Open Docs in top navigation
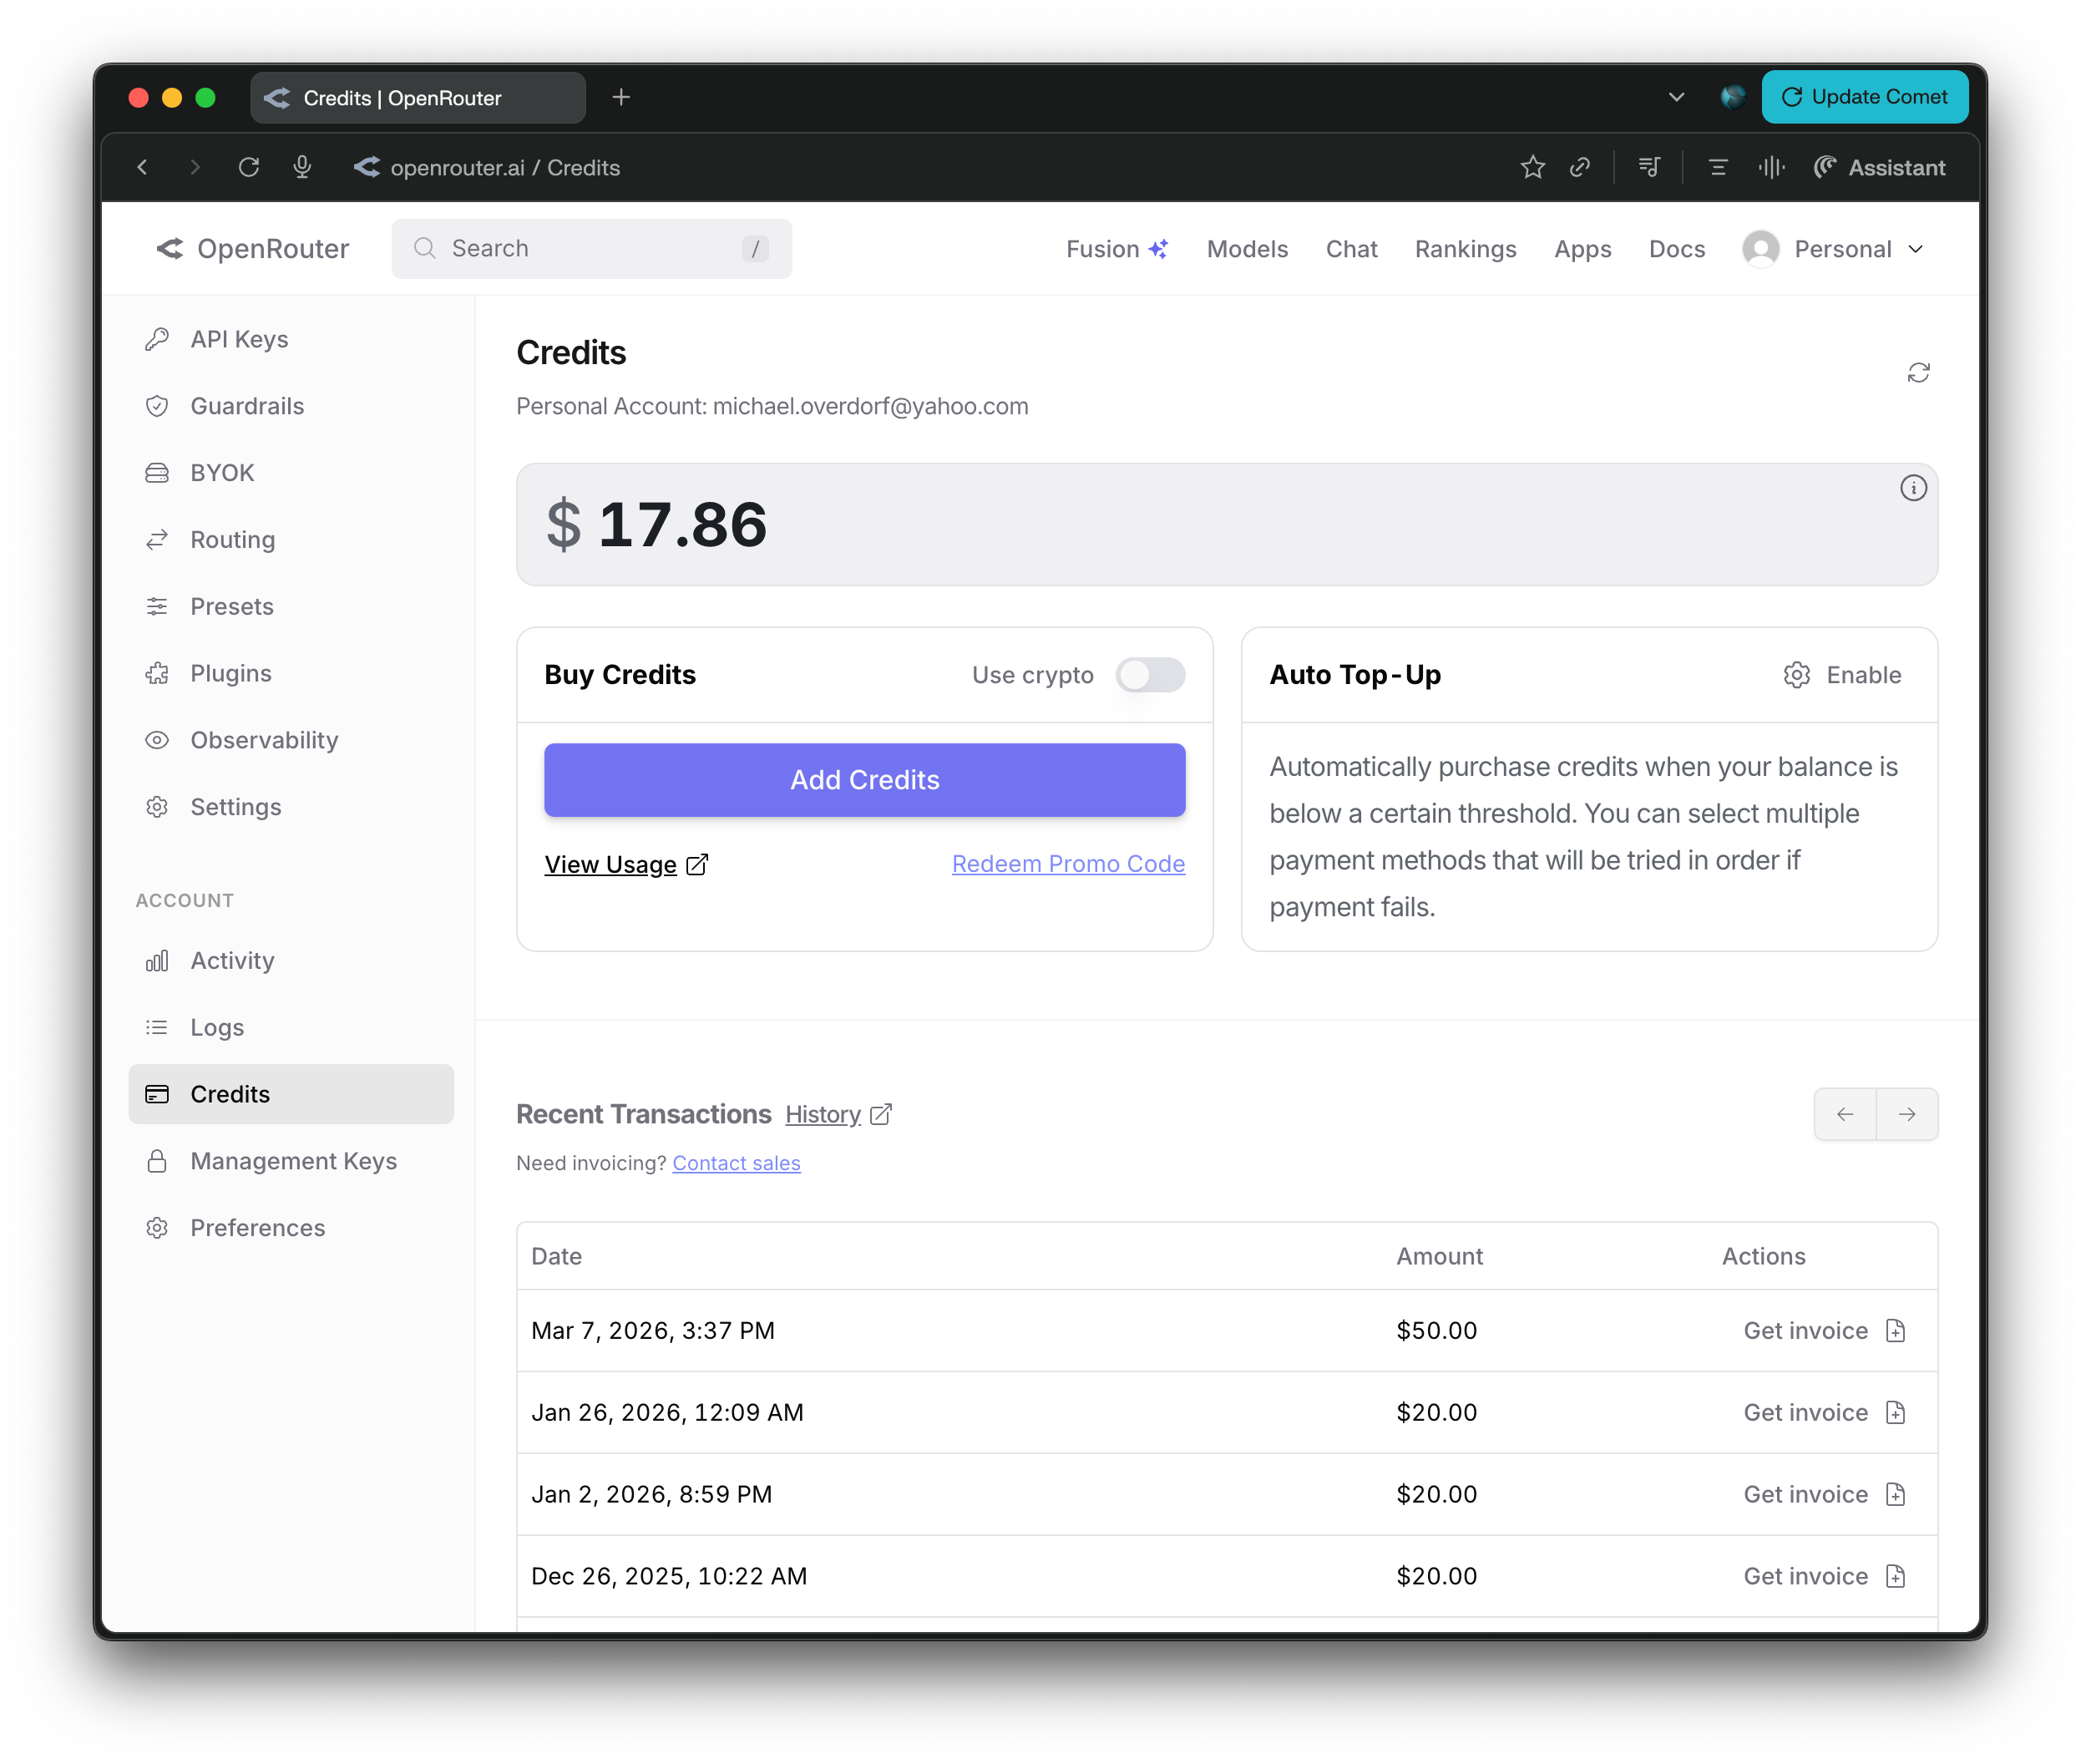Image resolution: width=2081 pixels, height=1764 pixels. [x=1676, y=249]
